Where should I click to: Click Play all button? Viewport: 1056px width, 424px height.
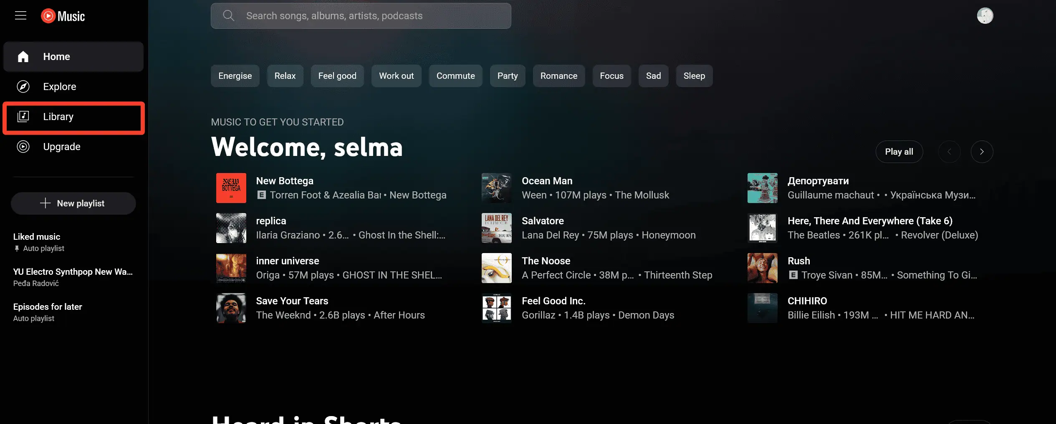pyautogui.click(x=899, y=152)
